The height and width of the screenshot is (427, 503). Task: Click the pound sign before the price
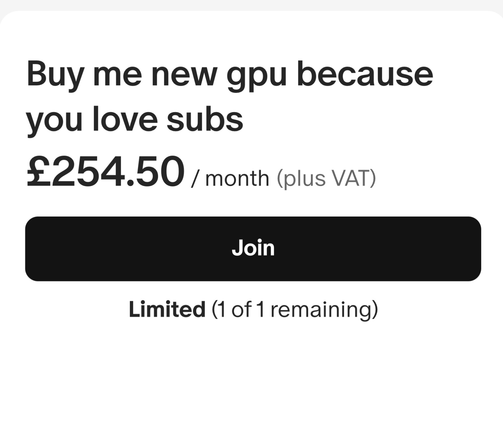[x=37, y=172]
